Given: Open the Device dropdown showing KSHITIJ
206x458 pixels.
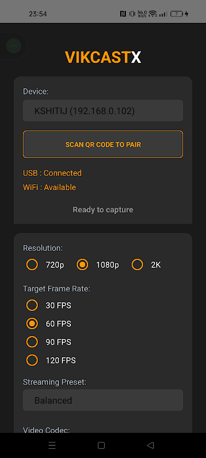Looking at the screenshot, I should [103, 110].
